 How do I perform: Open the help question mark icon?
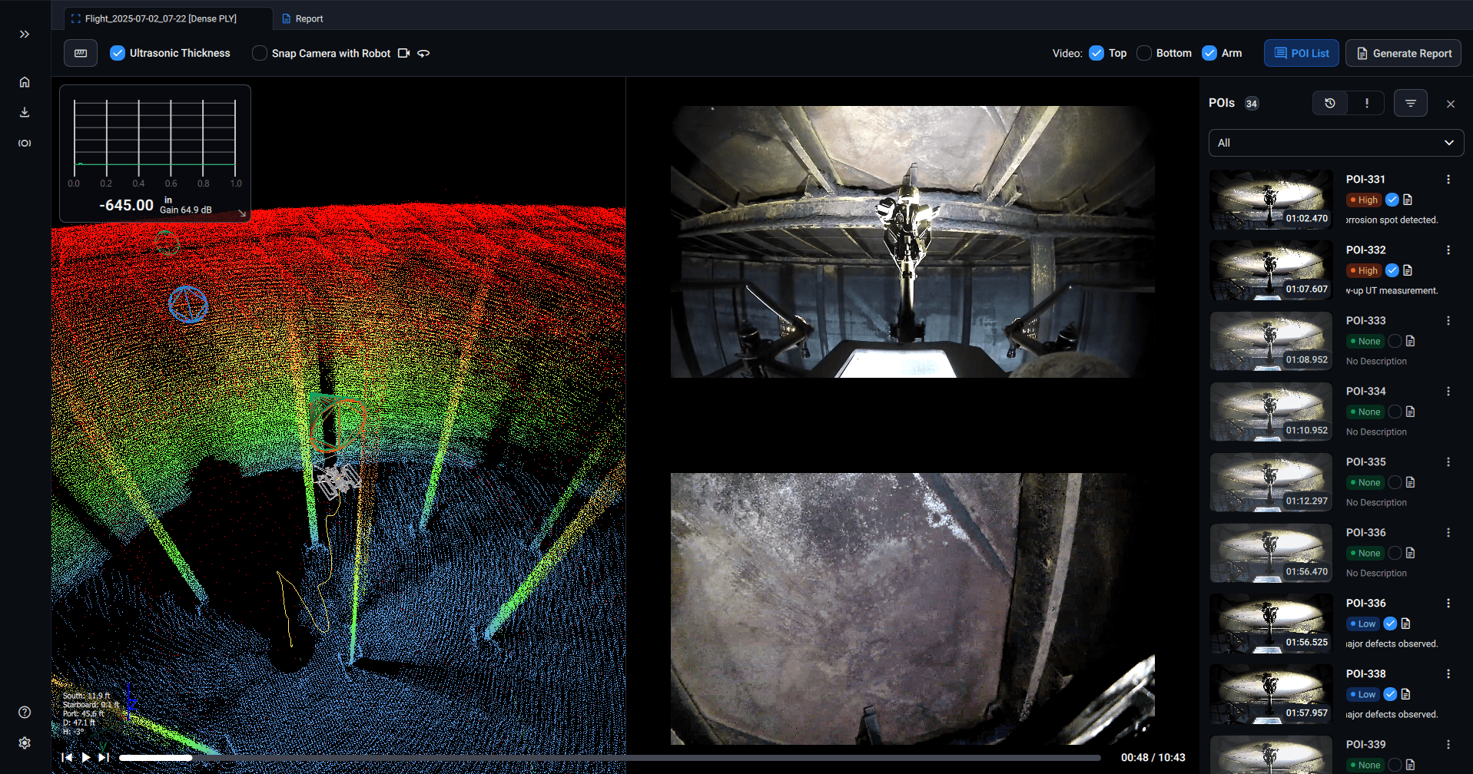click(x=25, y=712)
